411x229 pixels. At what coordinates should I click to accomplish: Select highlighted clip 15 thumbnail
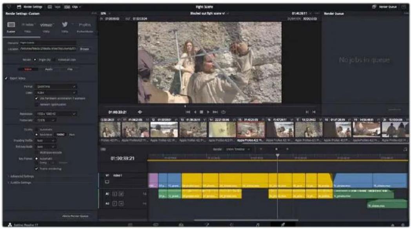[x=251, y=129]
